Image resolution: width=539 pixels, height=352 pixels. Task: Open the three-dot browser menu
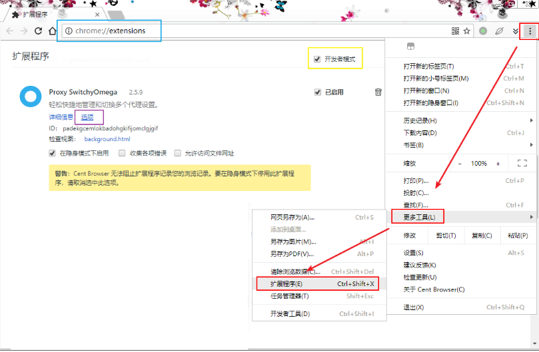tap(530, 31)
